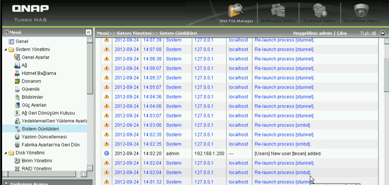
Task: Click the Çıkış logout link
Action: (x=342, y=33)
